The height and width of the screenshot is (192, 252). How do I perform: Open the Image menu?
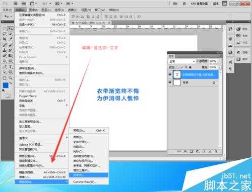33,10
